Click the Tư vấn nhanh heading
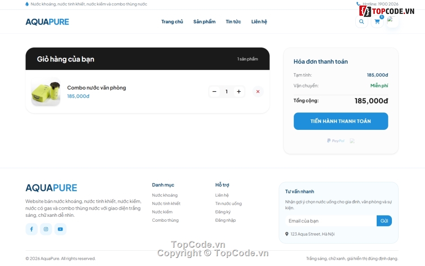The image size is (425, 266). coord(299,192)
